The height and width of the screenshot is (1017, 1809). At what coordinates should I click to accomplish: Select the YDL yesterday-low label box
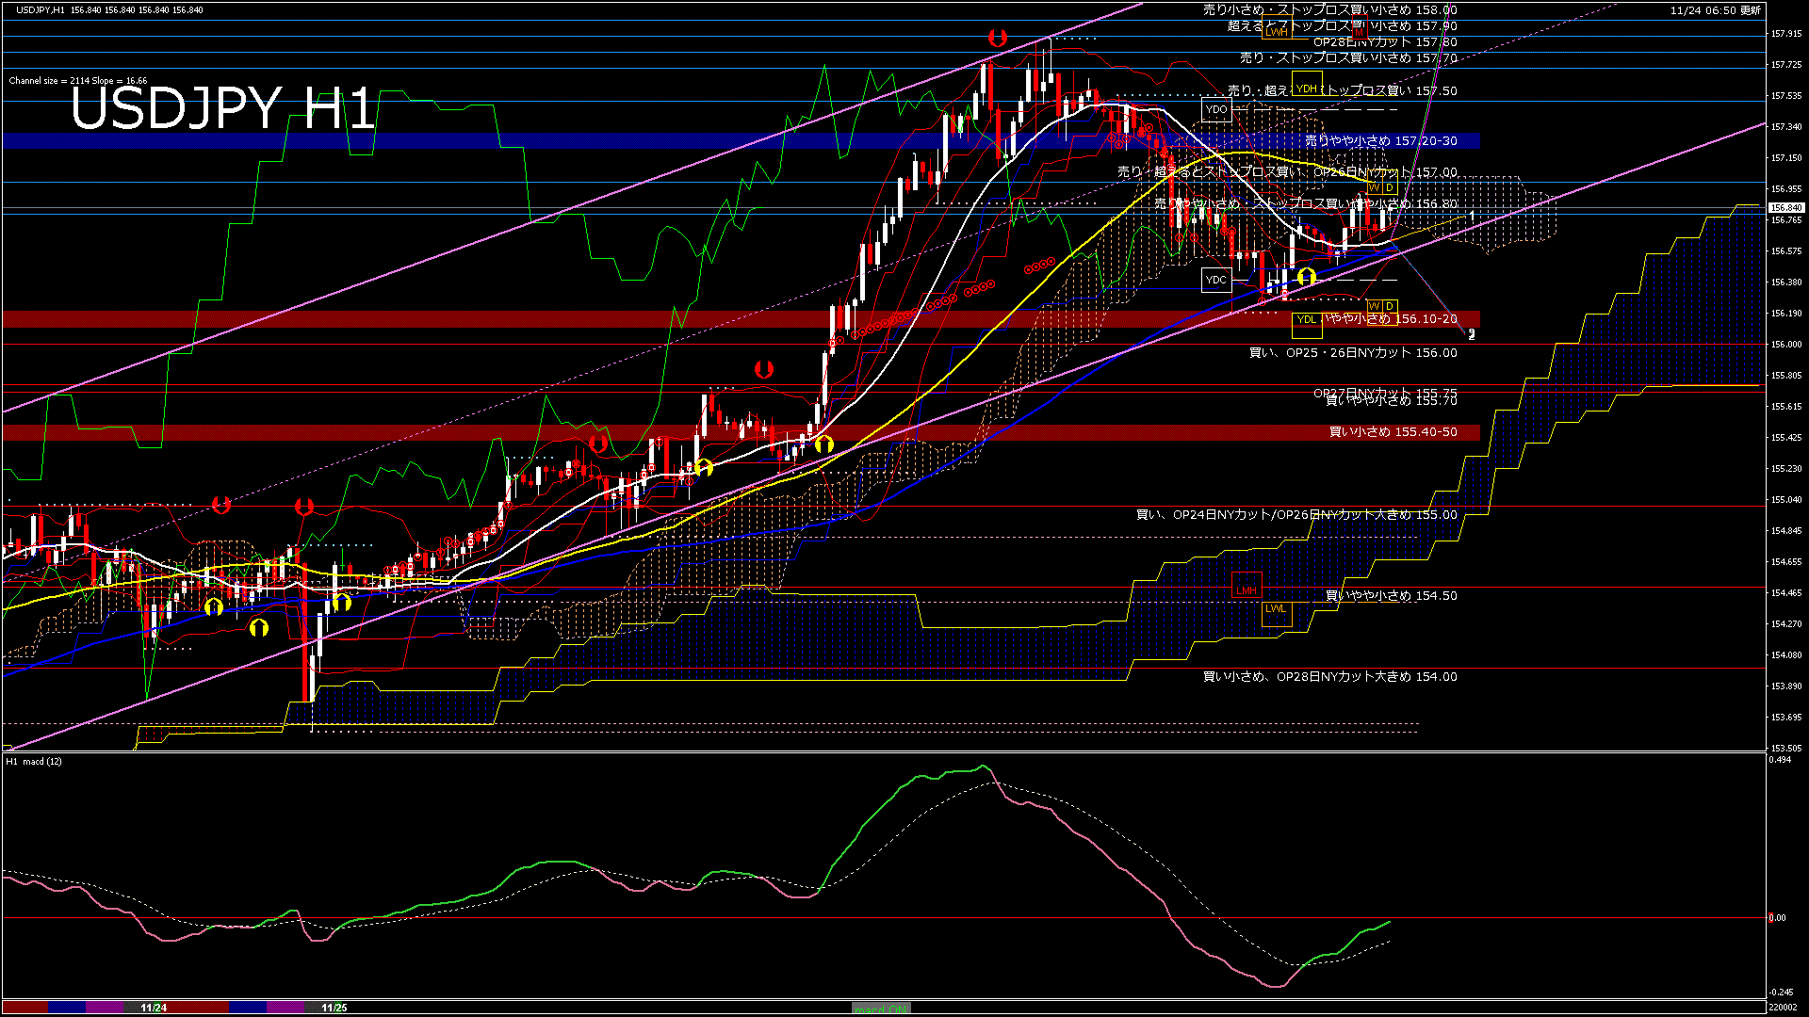click(x=1306, y=320)
